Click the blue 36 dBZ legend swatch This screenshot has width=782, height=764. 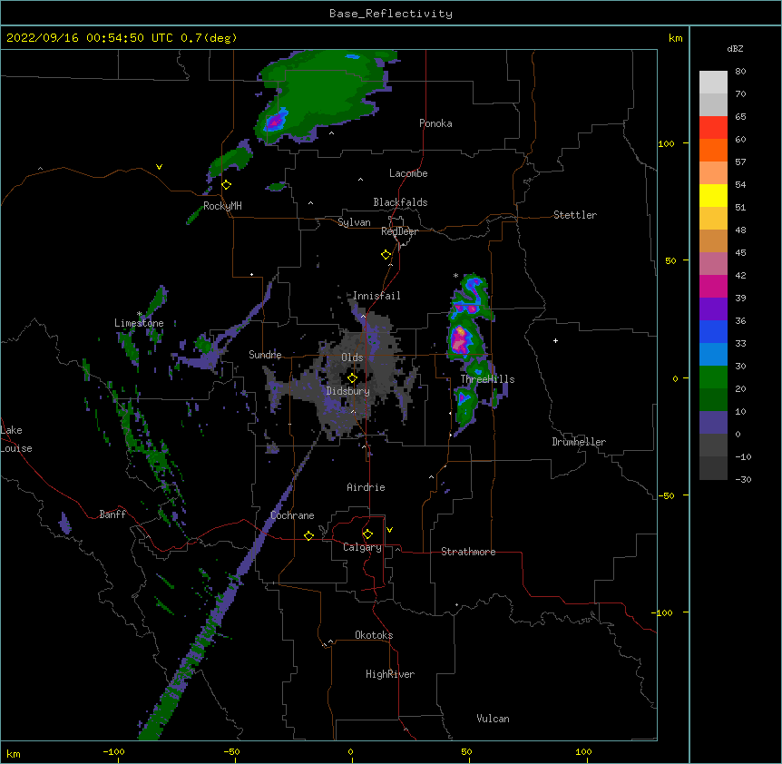pyautogui.click(x=713, y=332)
